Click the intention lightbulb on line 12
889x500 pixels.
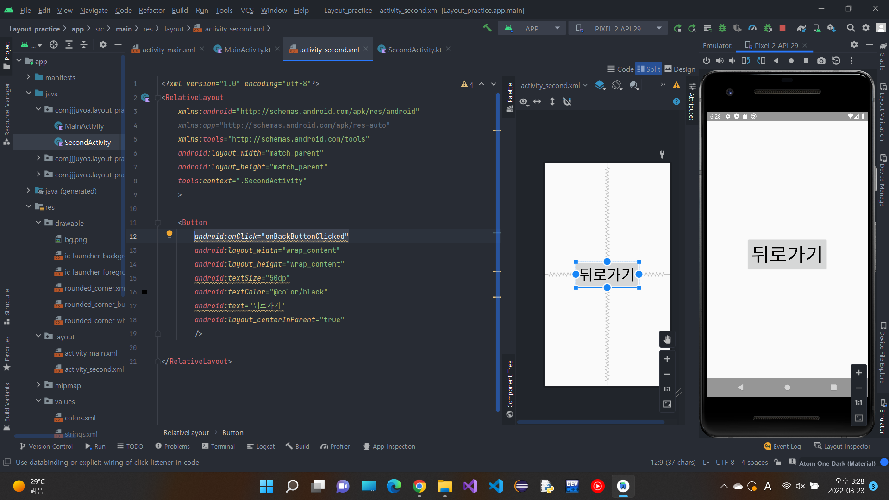[169, 235]
